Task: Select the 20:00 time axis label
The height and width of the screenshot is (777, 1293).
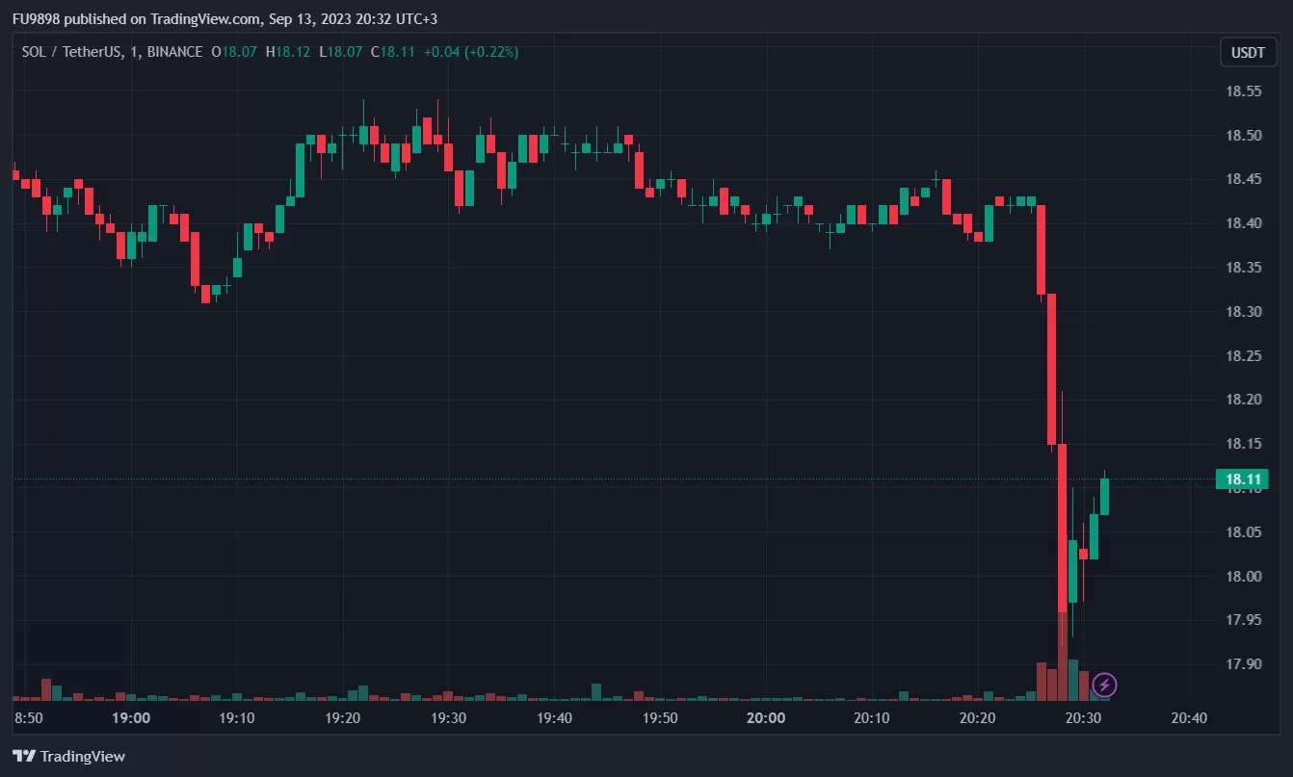Action: coord(765,717)
